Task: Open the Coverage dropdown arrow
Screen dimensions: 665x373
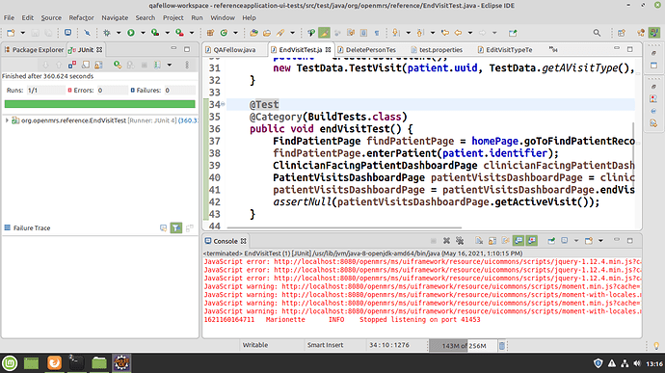Action: coord(167,33)
